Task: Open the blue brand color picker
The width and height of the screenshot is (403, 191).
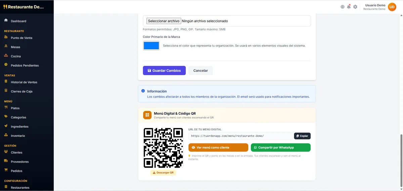Action: (151, 46)
